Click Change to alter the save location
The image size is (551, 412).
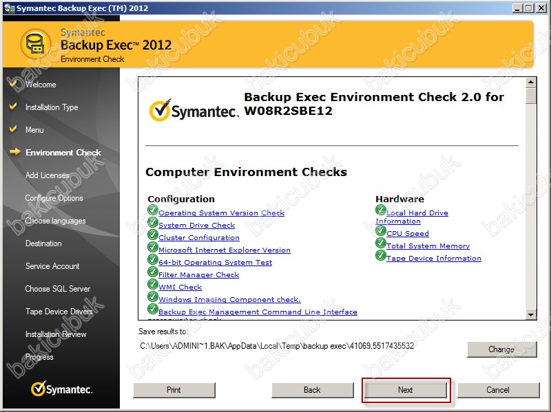501,349
